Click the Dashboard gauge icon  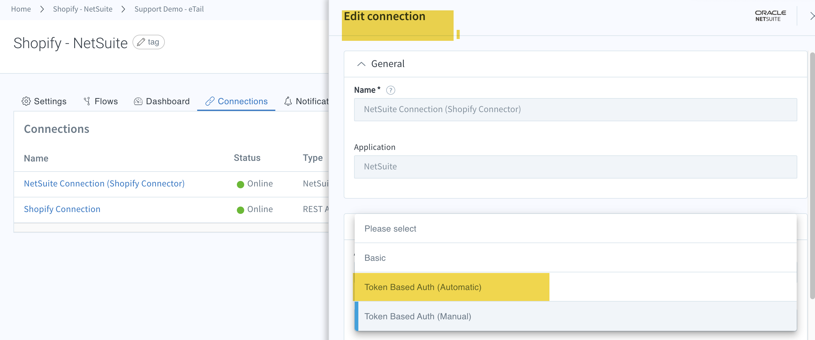[138, 101]
